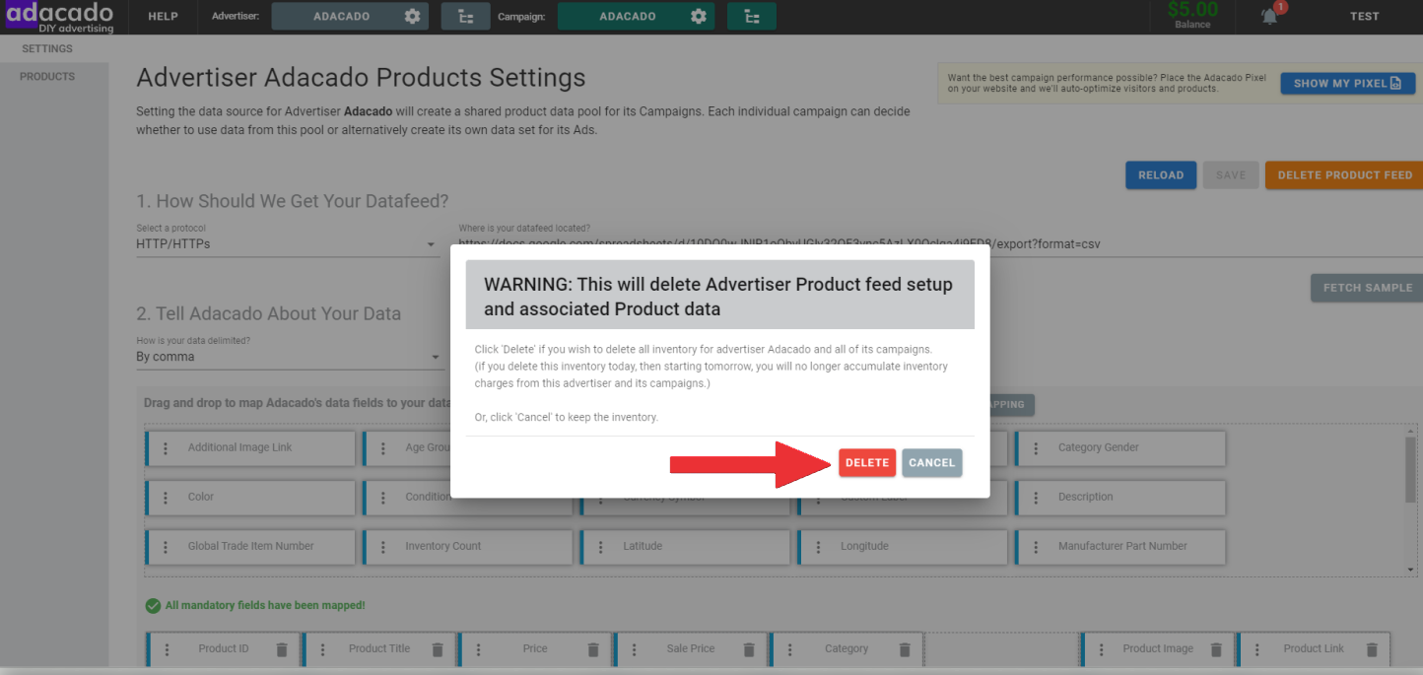Click 'All mandatory fields have been mapped!' text
The height and width of the screenshot is (675, 1423).
coord(265,606)
